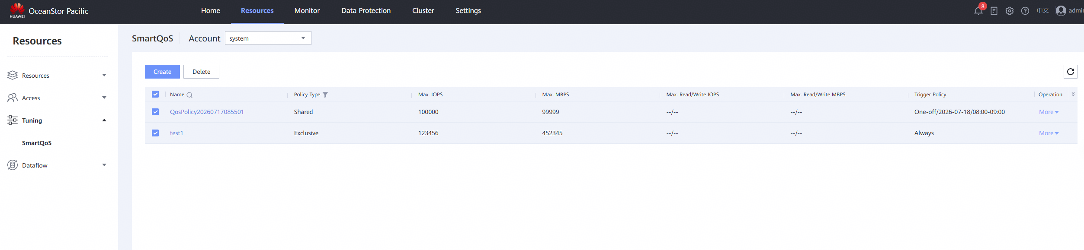Uncheck the test1 row checkbox
Image resolution: width=1084 pixels, height=250 pixels.
click(x=155, y=133)
